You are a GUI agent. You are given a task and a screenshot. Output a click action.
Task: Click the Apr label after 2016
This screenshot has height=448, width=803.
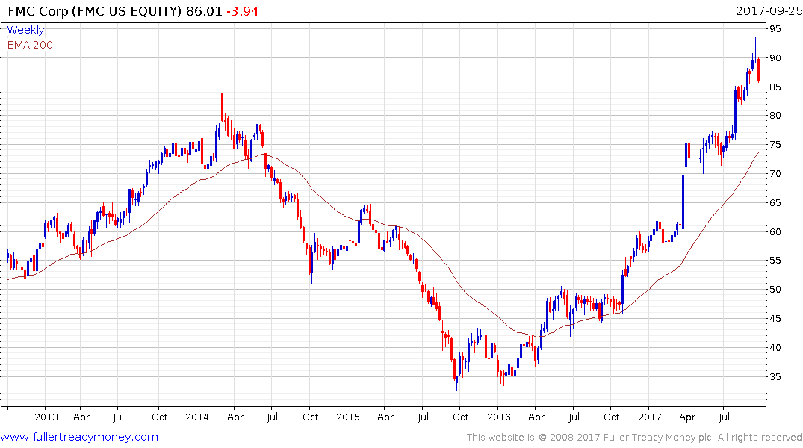pos(536,417)
